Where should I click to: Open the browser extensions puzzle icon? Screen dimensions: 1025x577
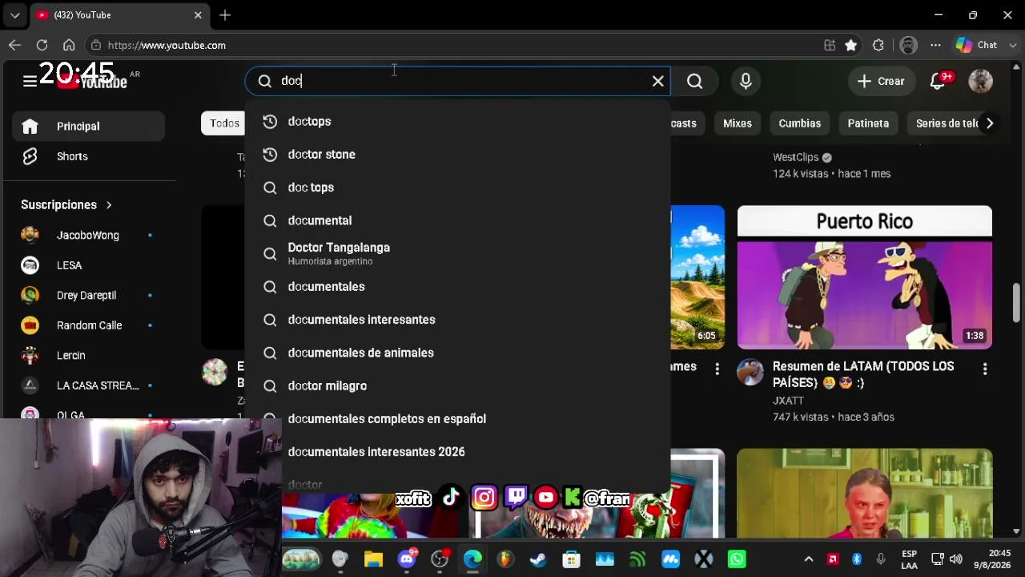point(878,45)
